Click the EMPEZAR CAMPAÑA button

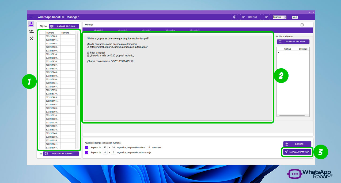coord(297,152)
